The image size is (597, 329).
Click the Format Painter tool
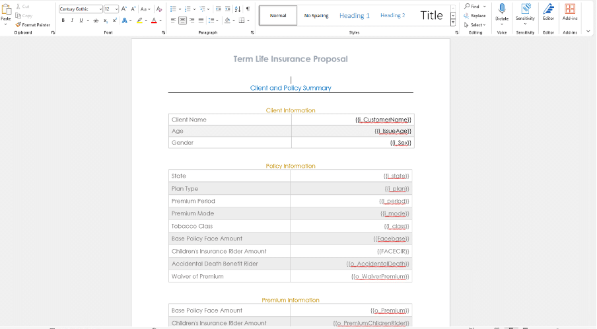(33, 24)
